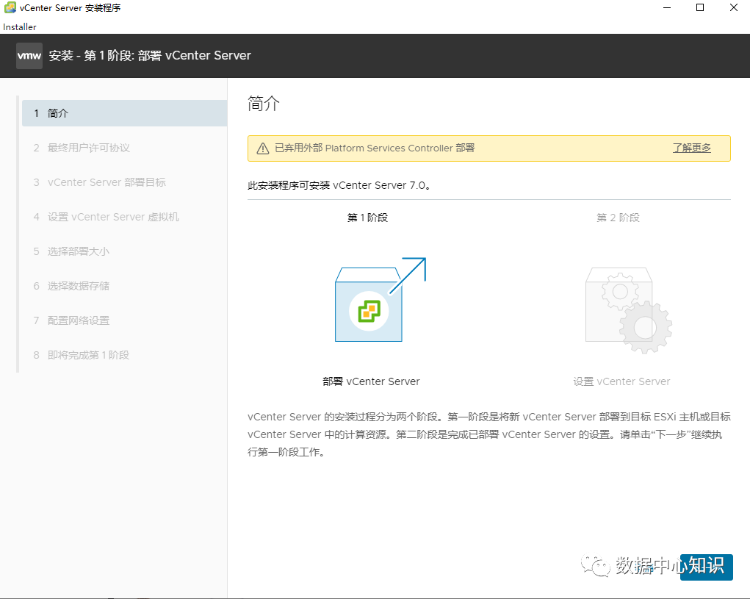
Task: Click text 此安装程序可安装 vCenter Server 7.0
Action: click(339, 185)
